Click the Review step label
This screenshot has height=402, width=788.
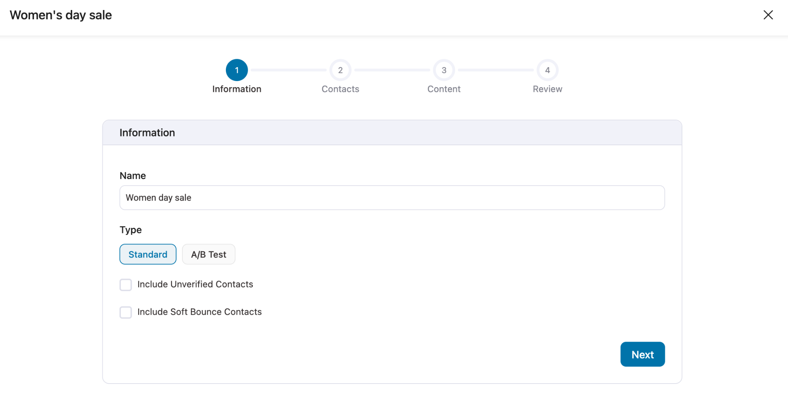coord(547,89)
